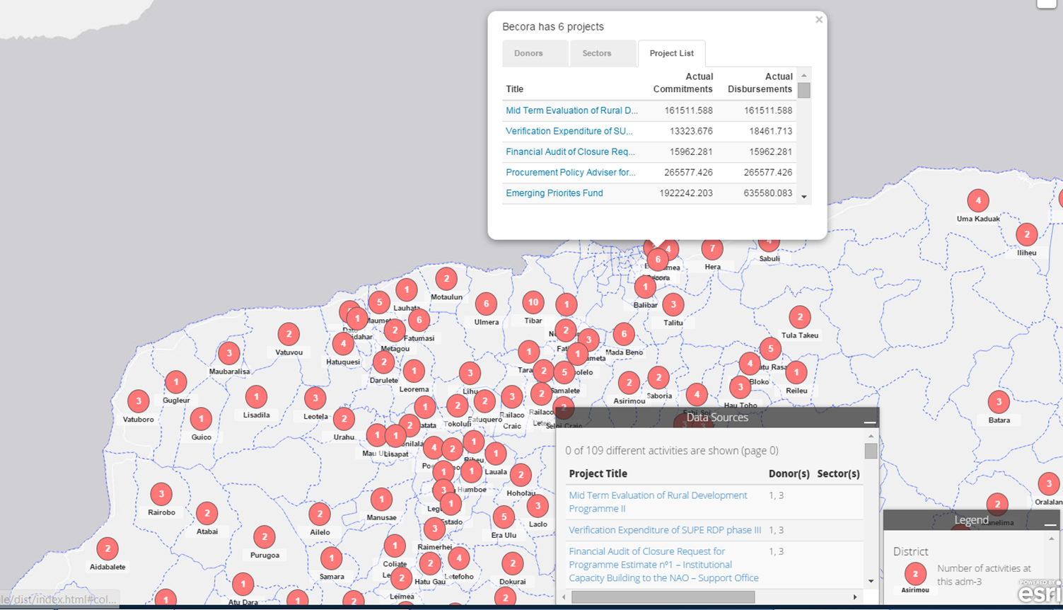Click the Reileu marker
Image resolution: width=1063 pixels, height=610 pixels.
click(796, 372)
